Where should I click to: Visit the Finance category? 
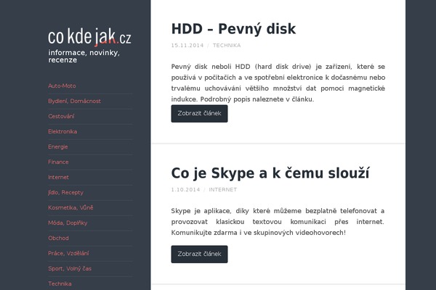click(x=58, y=162)
